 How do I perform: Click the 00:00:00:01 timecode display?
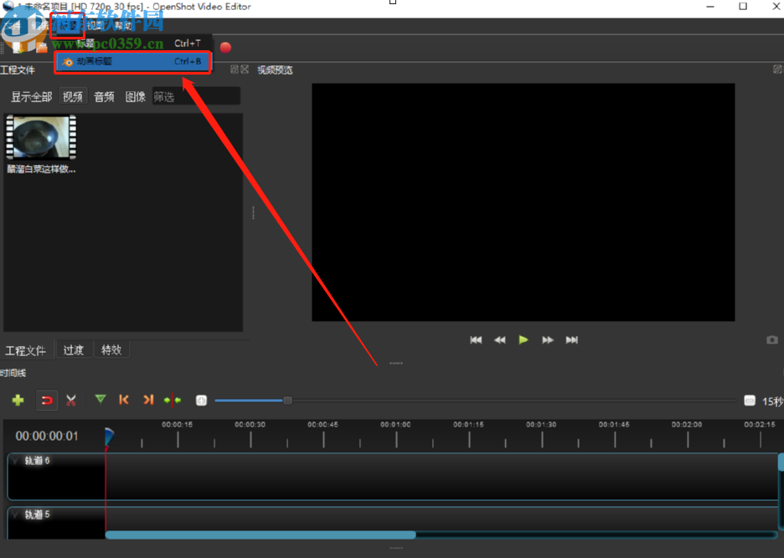47,437
